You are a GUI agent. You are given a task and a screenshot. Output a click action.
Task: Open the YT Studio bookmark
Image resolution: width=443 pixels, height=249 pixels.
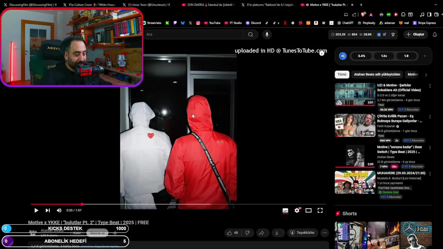(x=233, y=23)
